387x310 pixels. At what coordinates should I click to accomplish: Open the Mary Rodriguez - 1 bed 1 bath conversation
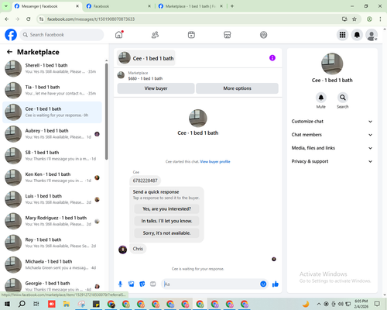pos(53,221)
